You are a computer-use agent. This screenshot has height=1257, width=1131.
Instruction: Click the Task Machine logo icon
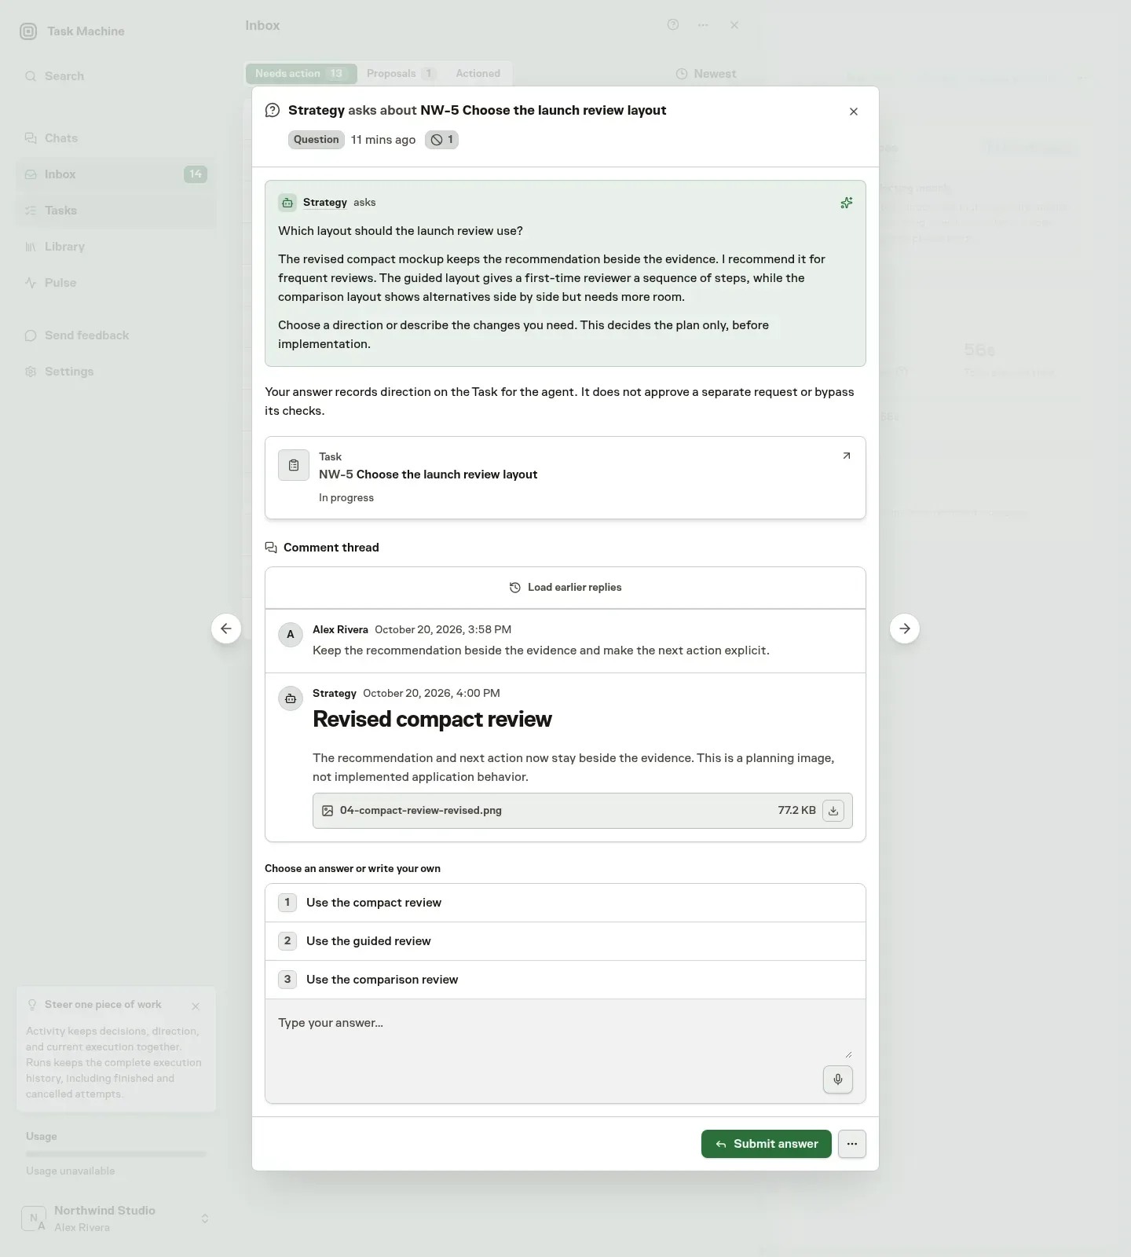[x=28, y=31]
